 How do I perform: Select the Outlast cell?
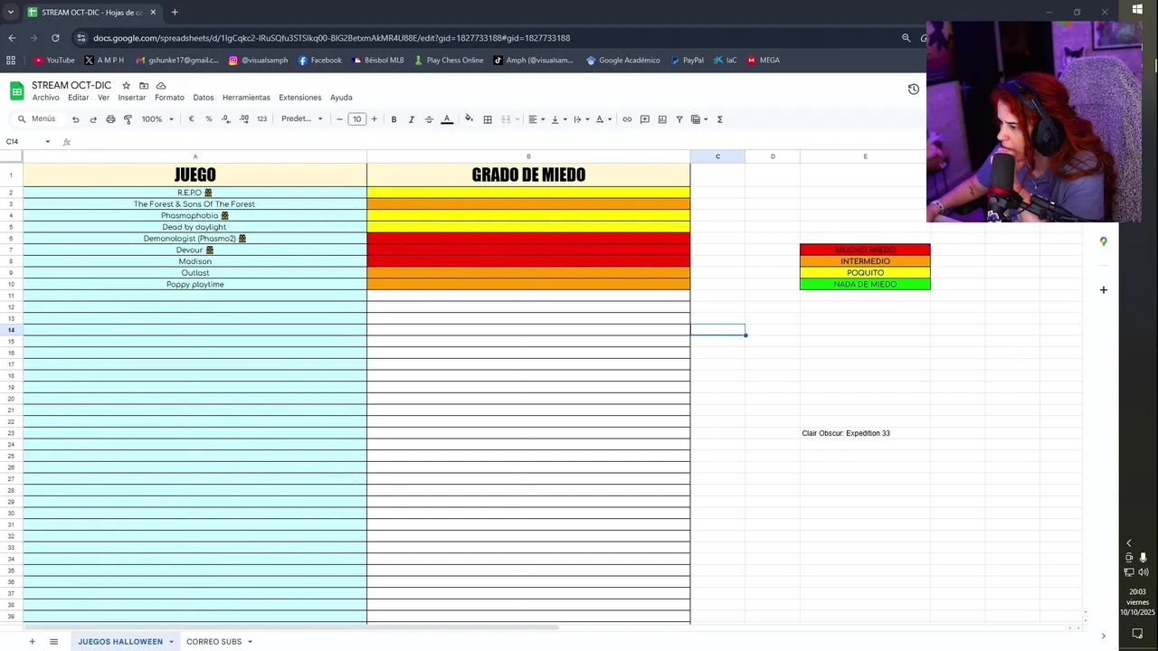point(195,273)
